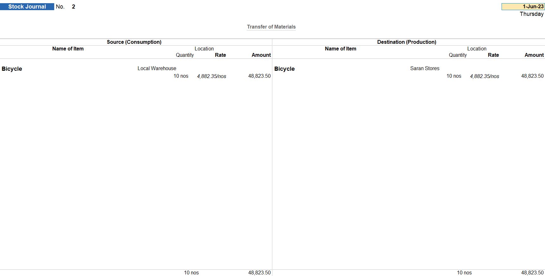Image resolution: width=545 pixels, height=276 pixels.
Task: Click source total quantity 10 nos at bottom
Action: click(x=191, y=273)
